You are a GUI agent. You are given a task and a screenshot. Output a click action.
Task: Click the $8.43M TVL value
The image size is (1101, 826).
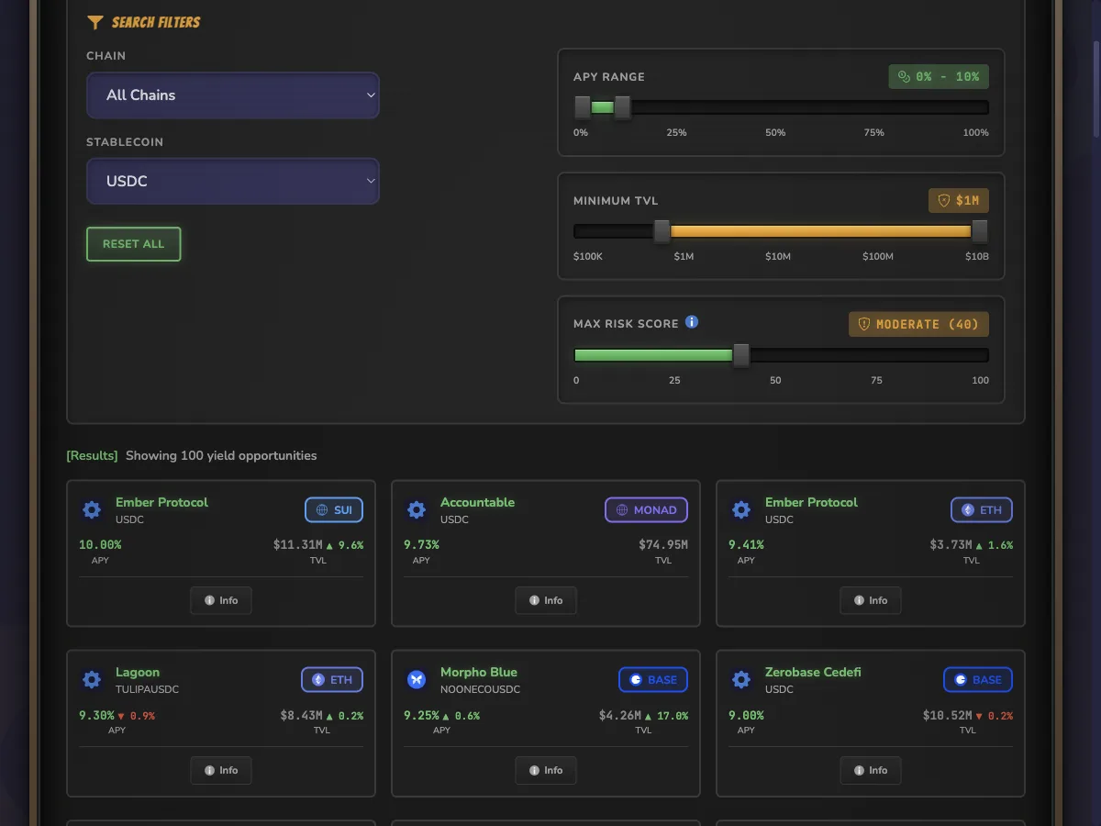(301, 715)
